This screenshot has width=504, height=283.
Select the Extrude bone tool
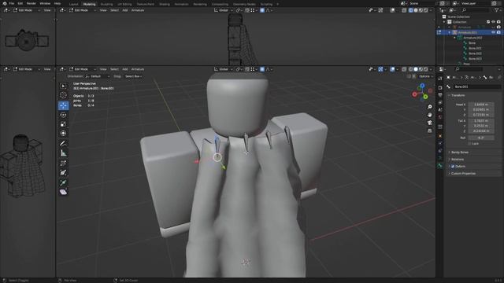point(63,182)
